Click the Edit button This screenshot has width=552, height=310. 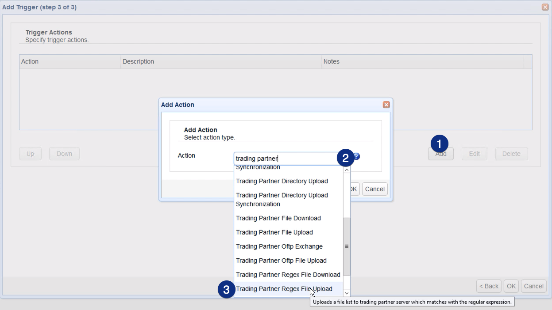[474, 153]
